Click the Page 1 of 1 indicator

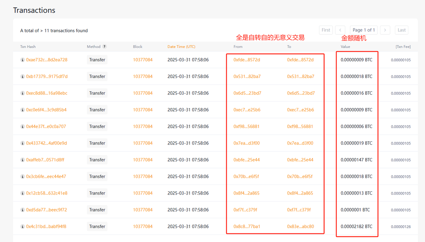(x=364, y=30)
